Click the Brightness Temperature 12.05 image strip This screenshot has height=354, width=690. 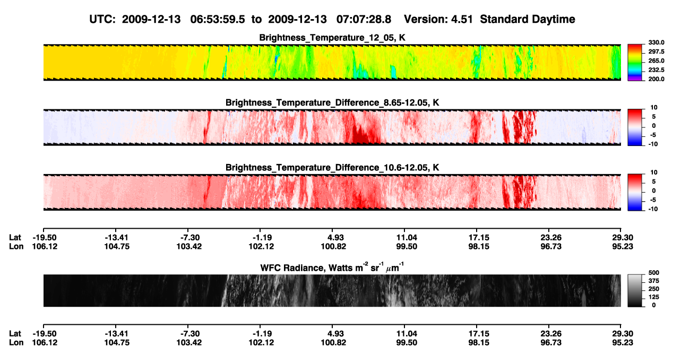pos(332,62)
